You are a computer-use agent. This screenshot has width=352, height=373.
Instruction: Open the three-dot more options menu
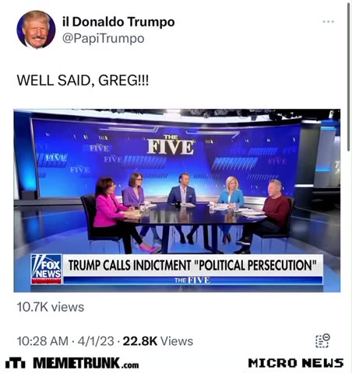(x=328, y=22)
